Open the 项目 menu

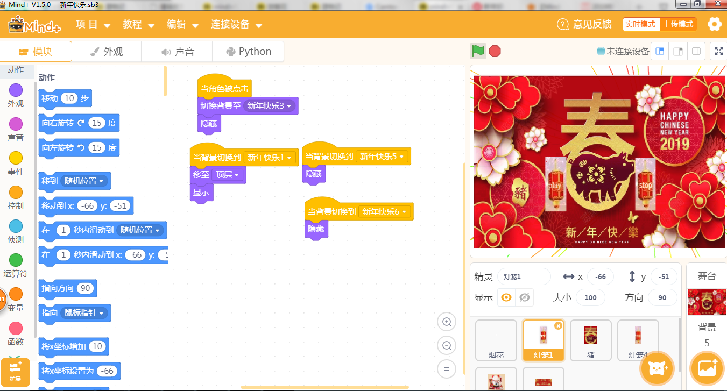coord(93,25)
